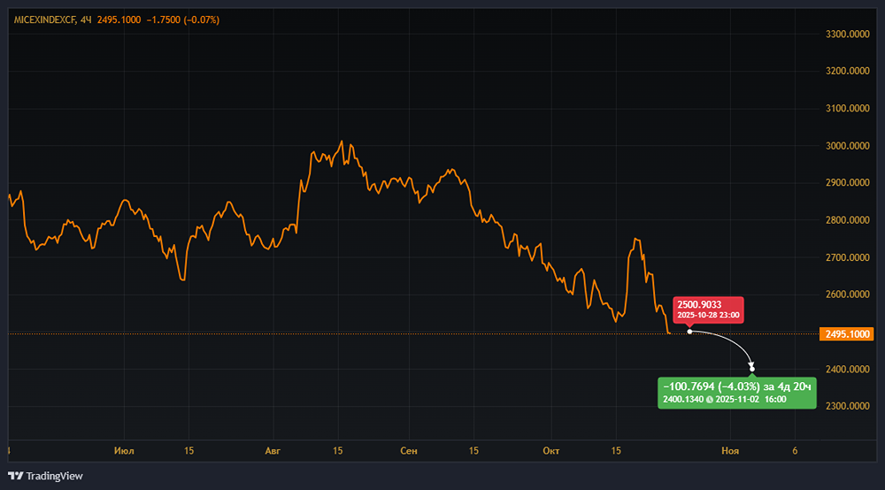Click the Окт label on time axis
Image resolution: width=885 pixels, height=490 pixels.
click(550, 451)
